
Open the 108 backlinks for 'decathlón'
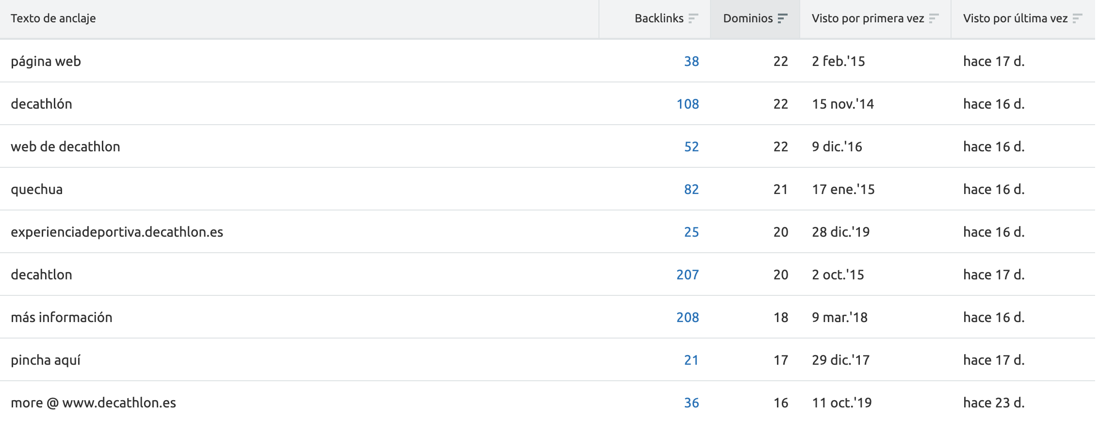coord(688,104)
